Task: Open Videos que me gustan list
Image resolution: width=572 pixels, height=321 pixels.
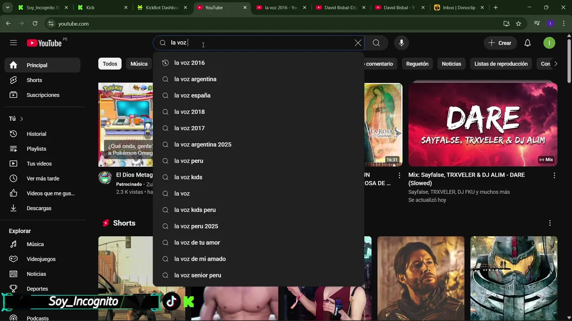Action: (x=42, y=193)
